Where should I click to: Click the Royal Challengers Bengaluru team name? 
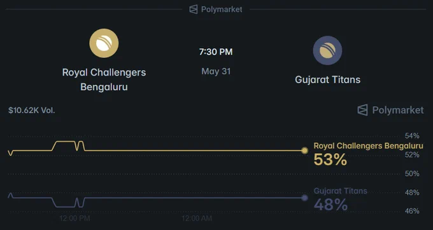click(x=104, y=79)
